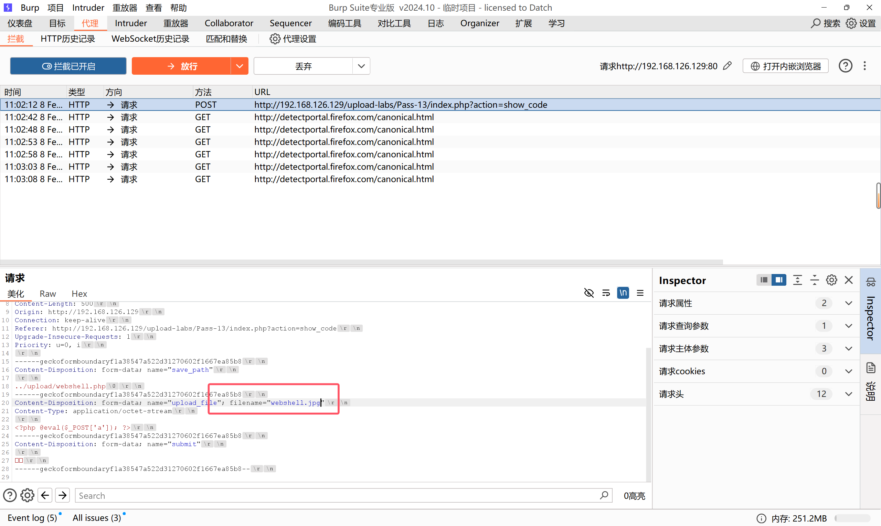Screen dimensions: 881x526
Task: Toggle non-printable characters \n display
Action: (x=623, y=293)
